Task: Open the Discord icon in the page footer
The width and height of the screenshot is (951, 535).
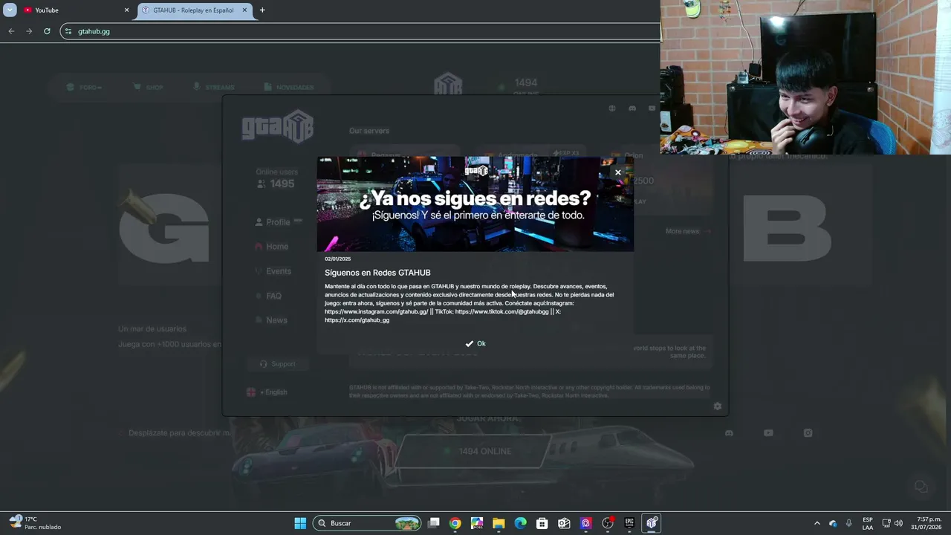Action: click(729, 433)
